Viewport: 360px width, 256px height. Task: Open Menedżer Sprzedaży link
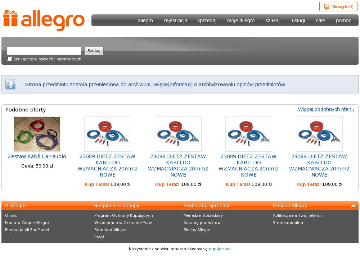click(203, 215)
